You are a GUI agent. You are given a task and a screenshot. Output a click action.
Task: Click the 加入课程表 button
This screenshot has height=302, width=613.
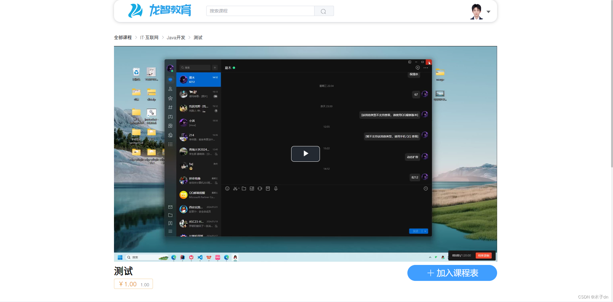452,273
